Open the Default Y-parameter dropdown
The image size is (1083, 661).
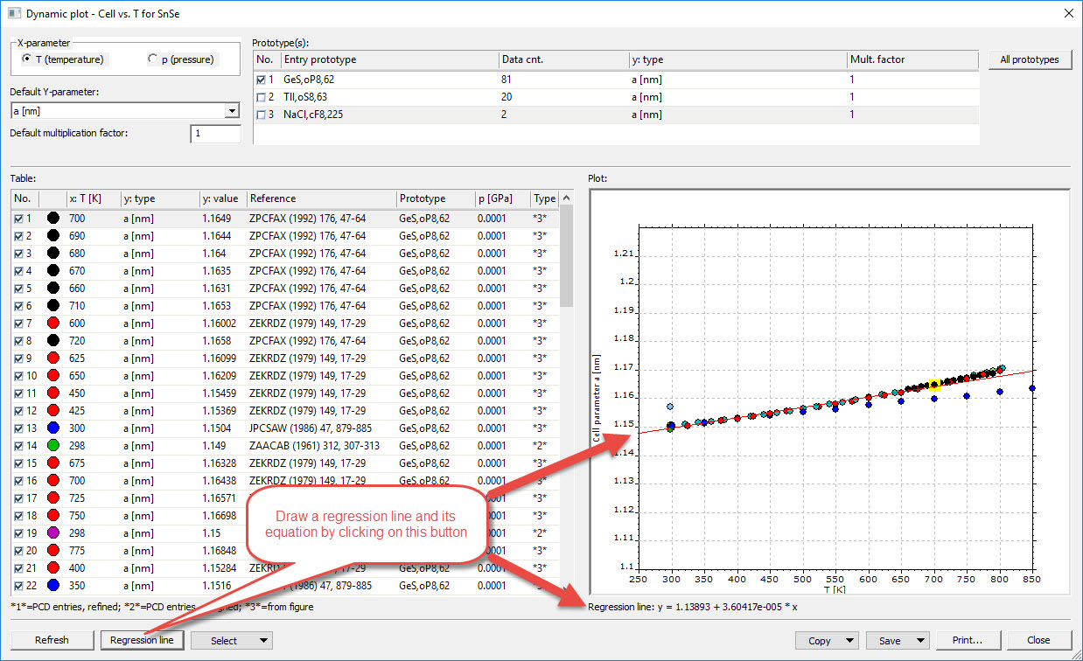tap(232, 111)
